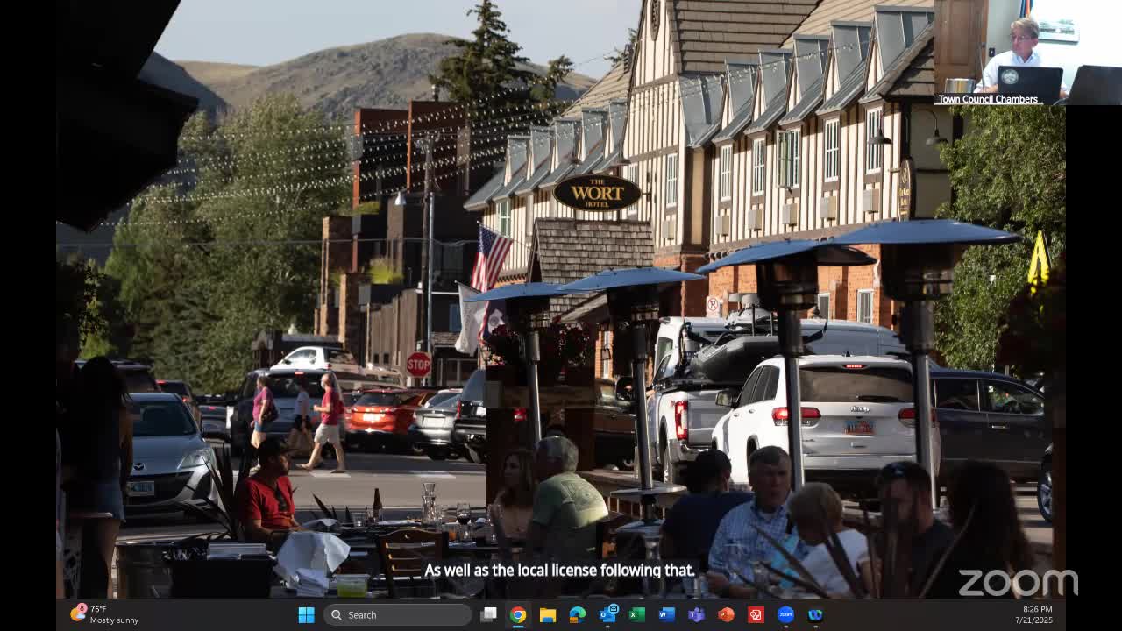Viewport: 1122px width, 631px height.
Task: Open Task View from the taskbar
Action: 489,614
